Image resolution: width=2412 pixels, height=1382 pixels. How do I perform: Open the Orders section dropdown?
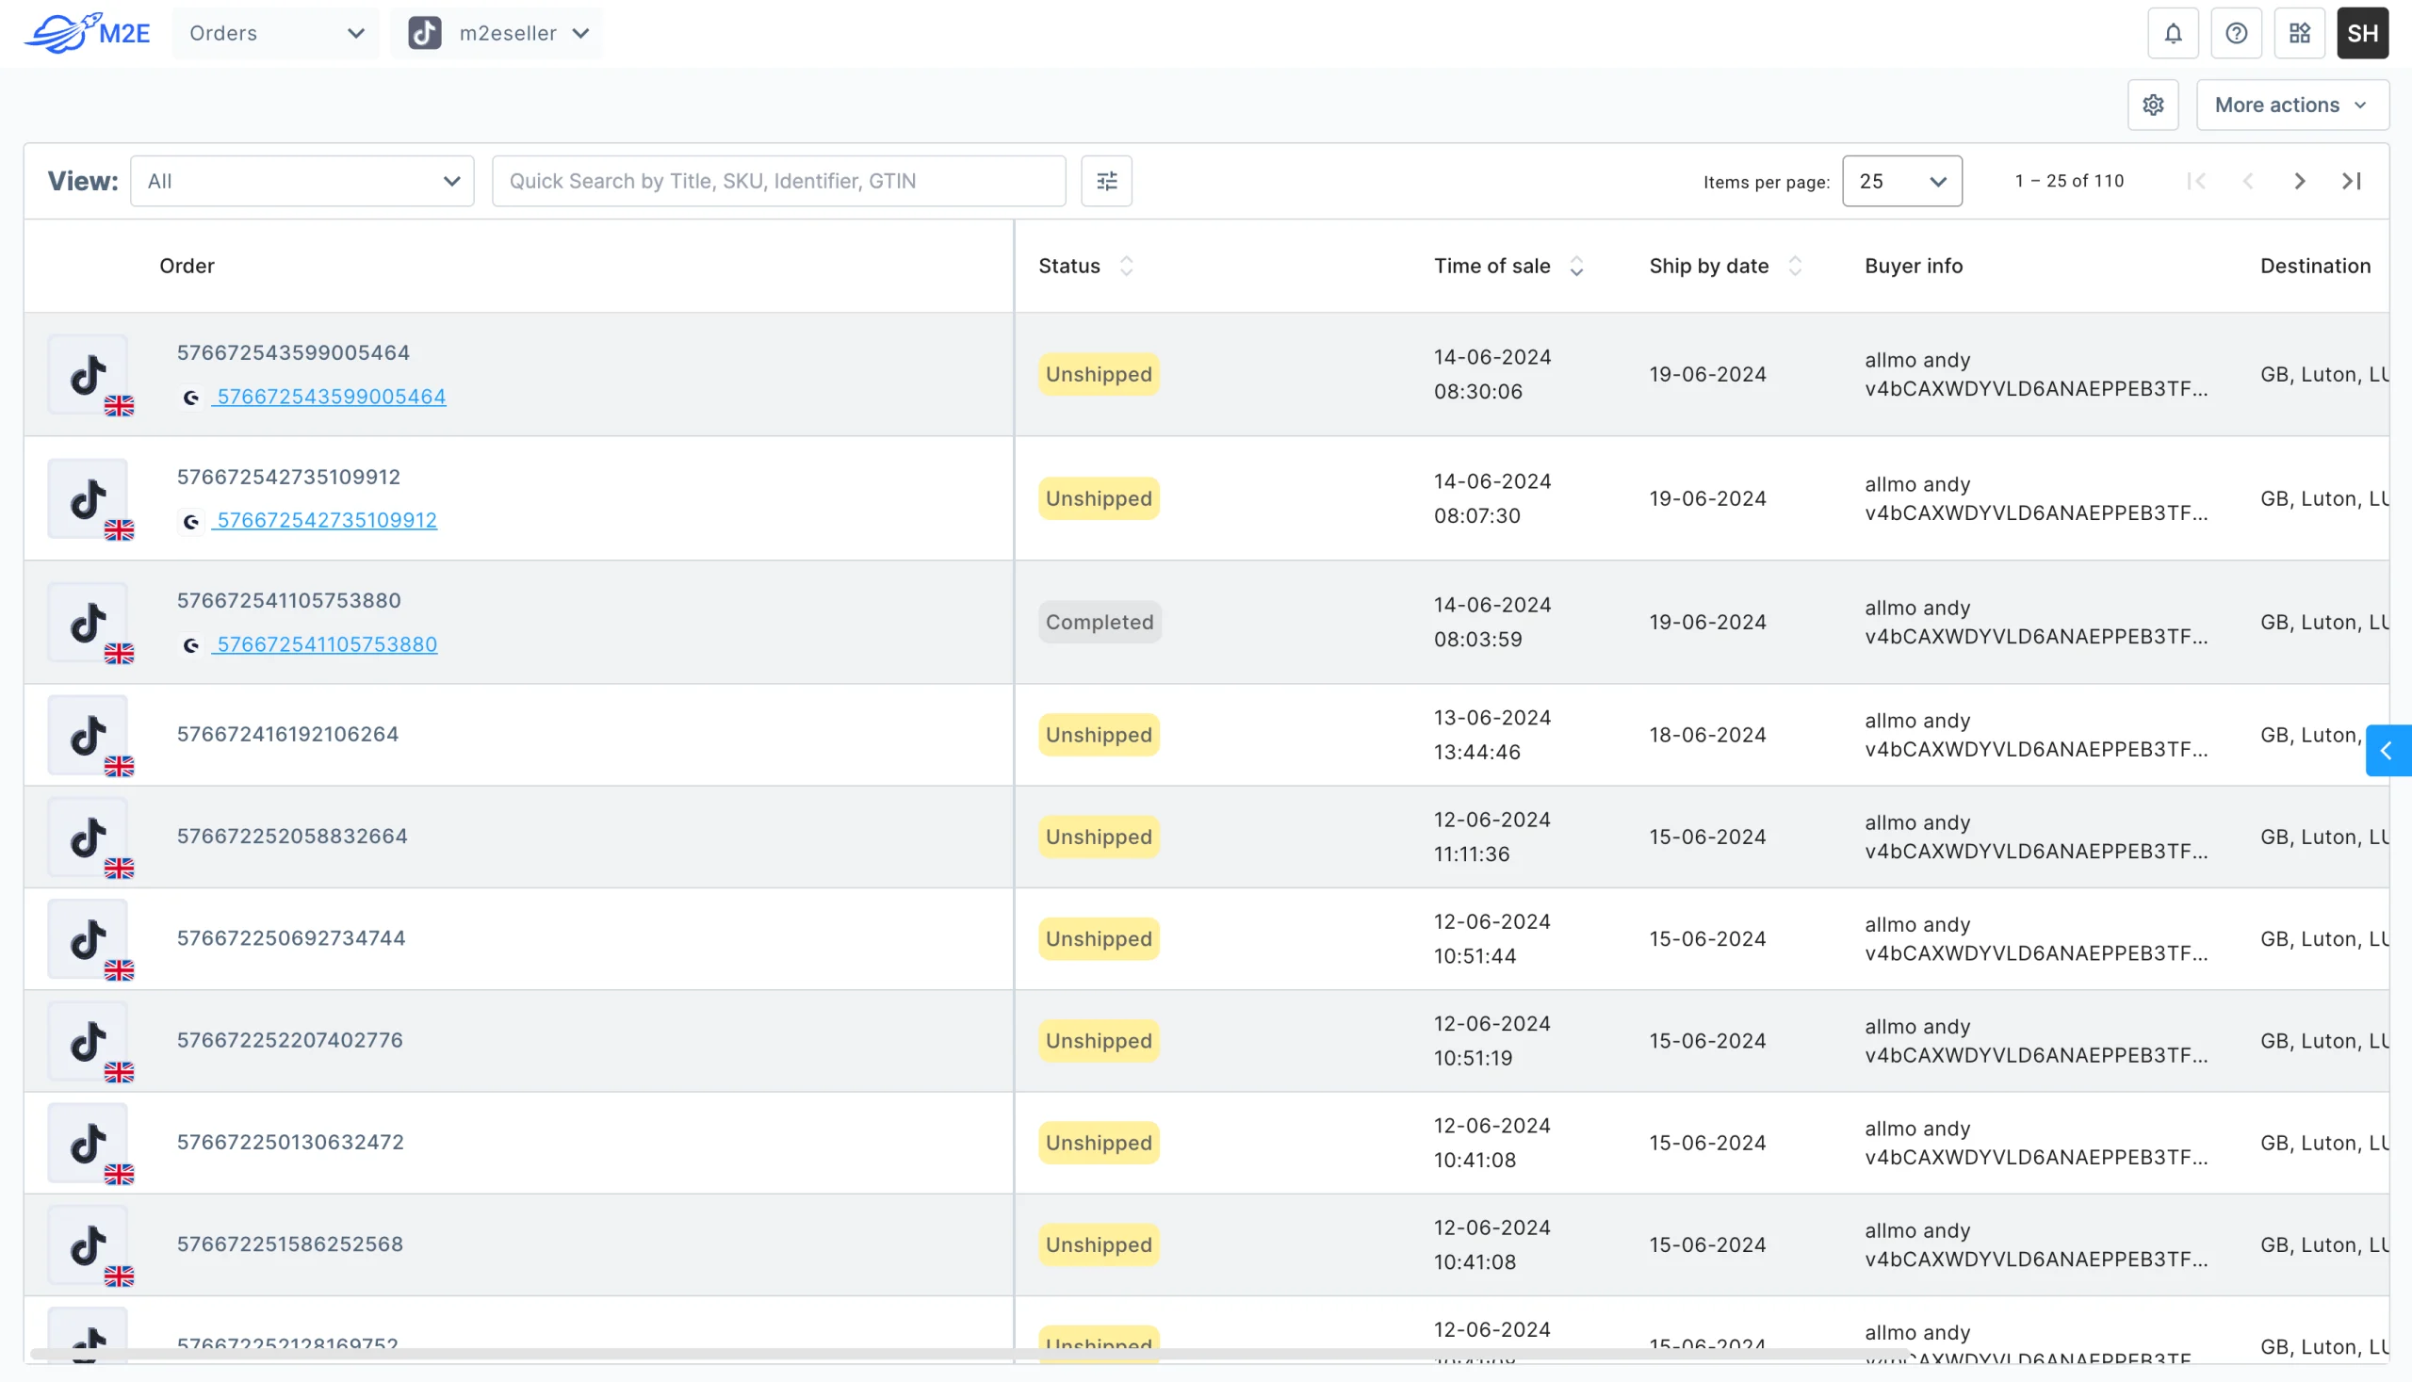[x=275, y=33]
